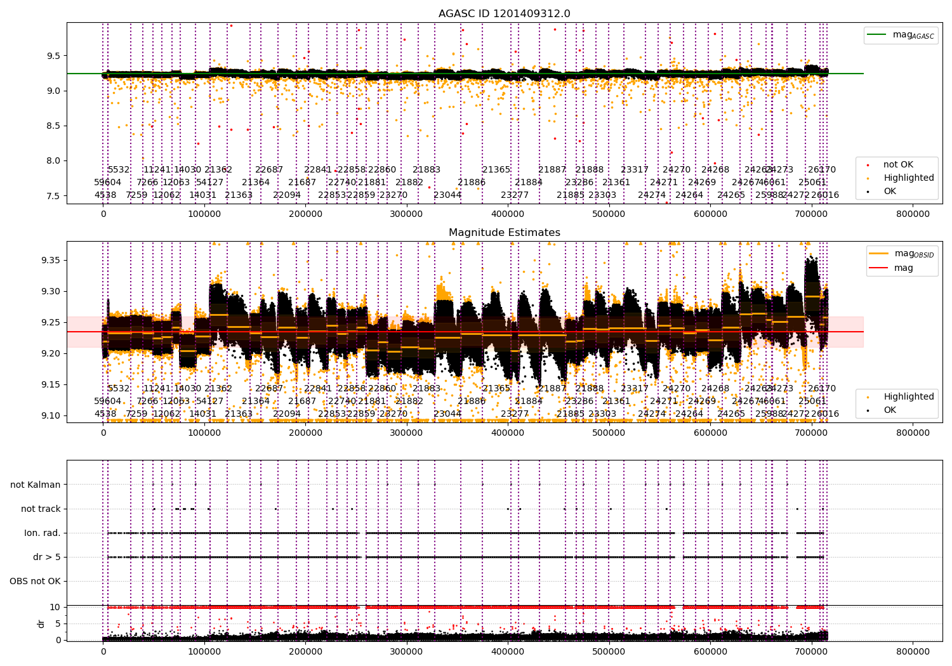Click observation label "59604" in the top plot
The height and width of the screenshot is (666, 952).
pos(108,183)
